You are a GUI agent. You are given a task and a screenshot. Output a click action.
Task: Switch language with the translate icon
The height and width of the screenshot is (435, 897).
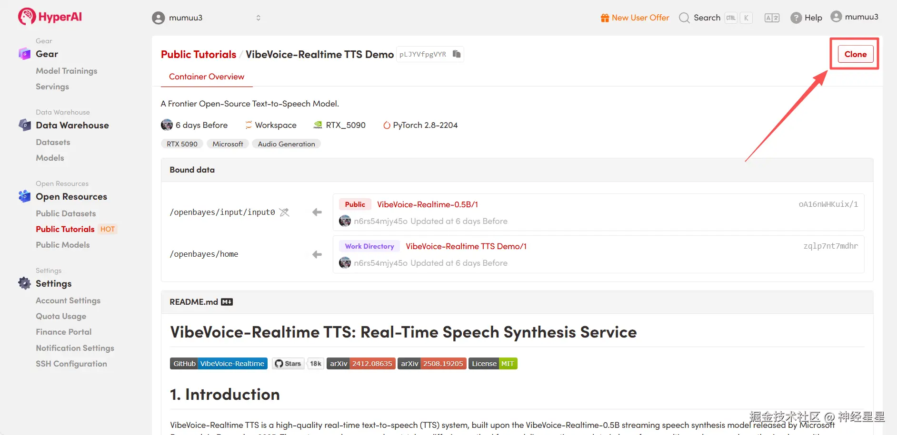772,18
